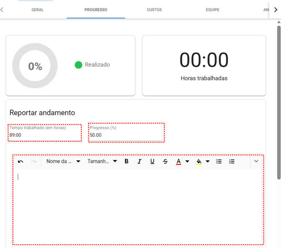The image size is (281, 248).
Task: Open font color picker dropdown arrow
Action: click(x=187, y=161)
